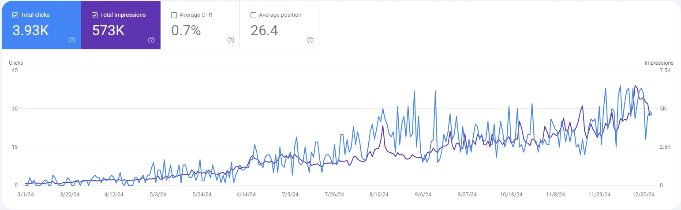Click help icon on Total clicks card
This screenshot has height=210, width=681.
point(72,40)
